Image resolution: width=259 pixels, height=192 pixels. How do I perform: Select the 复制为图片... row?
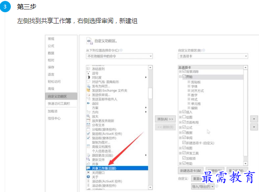pyautogui.click(x=117, y=142)
